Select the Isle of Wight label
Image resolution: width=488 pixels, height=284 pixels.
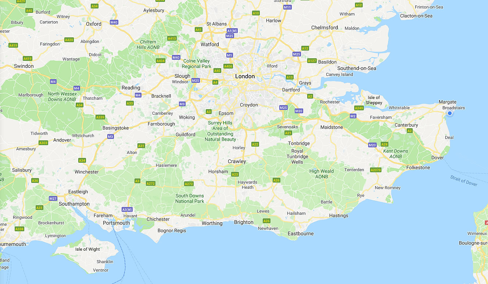pos(87,249)
